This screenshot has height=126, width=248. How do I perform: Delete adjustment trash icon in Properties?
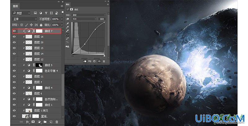tap(104, 61)
